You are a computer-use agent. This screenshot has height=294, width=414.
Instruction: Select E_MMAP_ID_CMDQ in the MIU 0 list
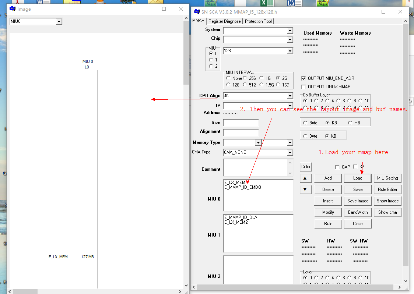pyautogui.click(x=243, y=187)
